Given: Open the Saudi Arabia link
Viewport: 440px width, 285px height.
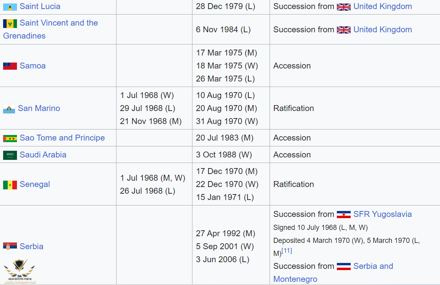Looking at the screenshot, I should (x=43, y=155).
